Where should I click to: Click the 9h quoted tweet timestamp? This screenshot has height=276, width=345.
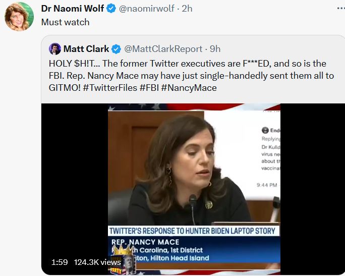(215, 49)
